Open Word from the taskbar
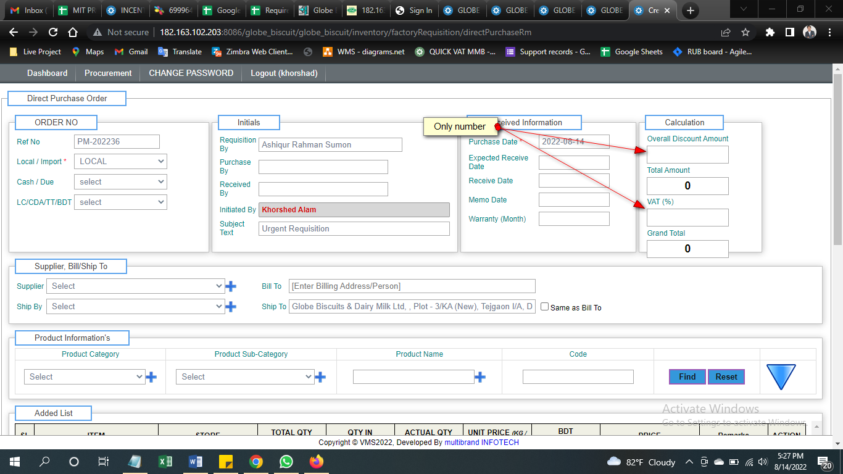The height and width of the screenshot is (474, 843). pos(196,462)
